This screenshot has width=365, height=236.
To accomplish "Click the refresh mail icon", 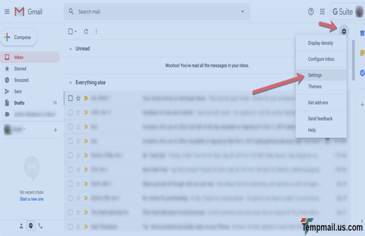I will (86, 32).
